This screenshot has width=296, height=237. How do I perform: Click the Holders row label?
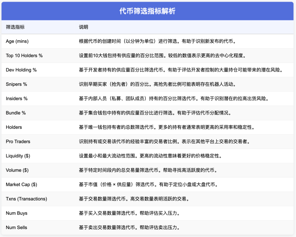coord(15,127)
